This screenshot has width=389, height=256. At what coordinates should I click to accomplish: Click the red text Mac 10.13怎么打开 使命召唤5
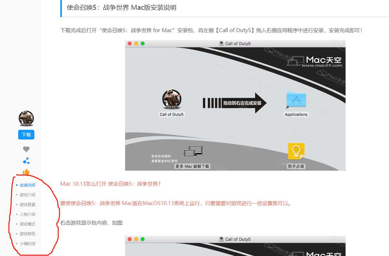pos(110,184)
